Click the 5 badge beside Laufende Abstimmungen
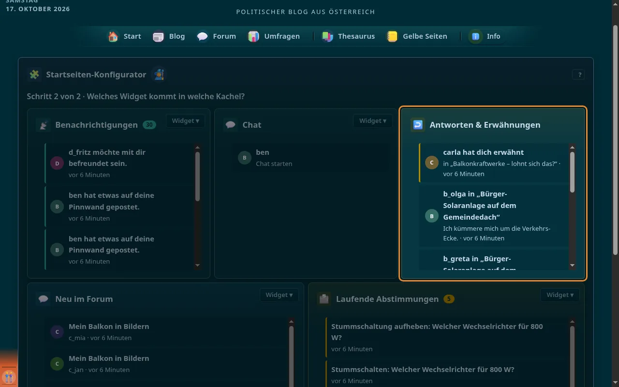Image resolution: width=619 pixels, height=387 pixels. pyautogui.click(x=449, y=299)
